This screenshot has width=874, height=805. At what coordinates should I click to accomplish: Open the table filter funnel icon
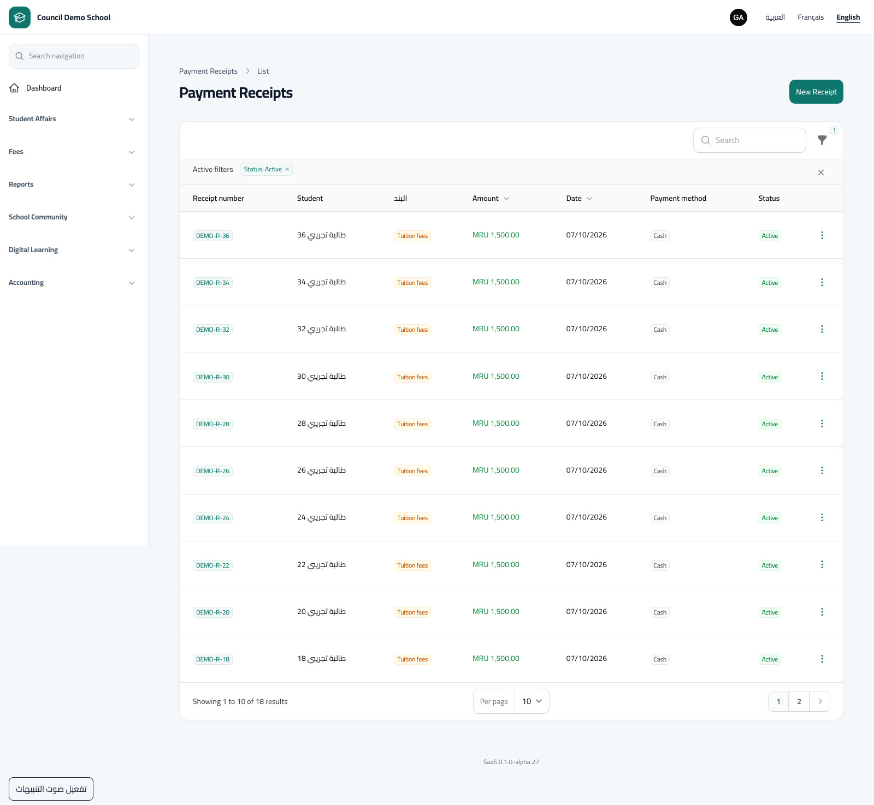[x=822, y=140]
